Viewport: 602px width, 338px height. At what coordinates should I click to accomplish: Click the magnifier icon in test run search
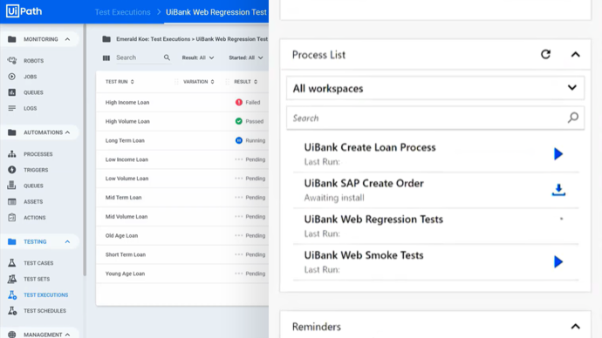click(x=167, y=57)
